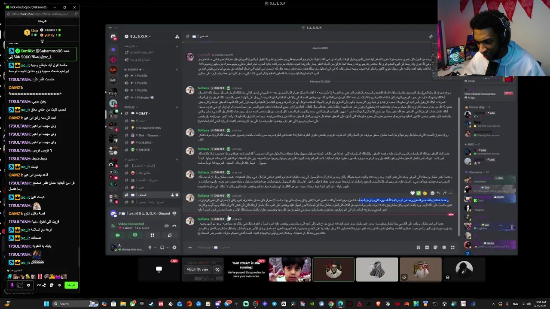Viewport: 550px width, 309px height.
Task: Open soundboard button in voice panel
Action: (169, 235)
